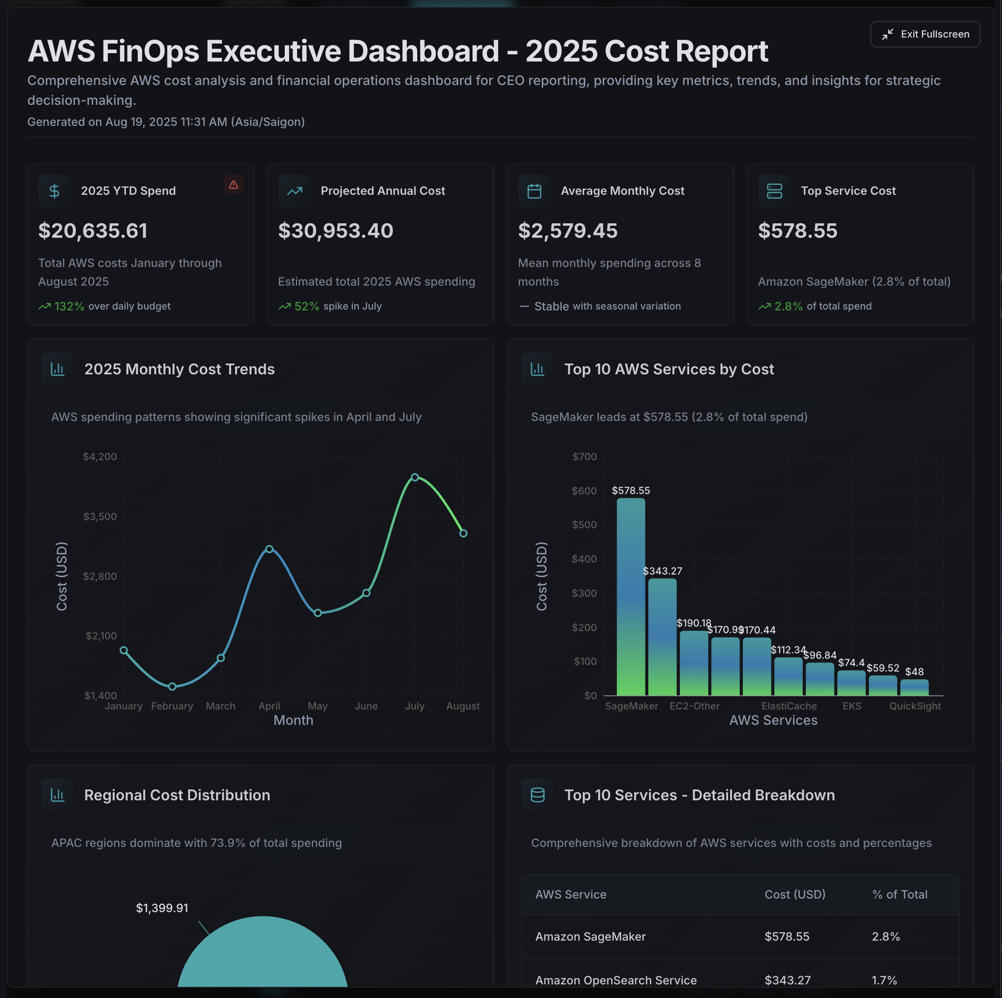Click the $30,953.40 projected cost value

click(x=336, y=230)
